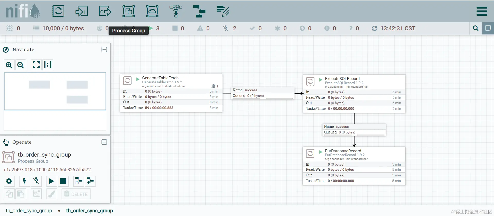Click the PutDatabaseRecord processor type icon
Viewport: 494px width, 216px height.
(310, 154)
